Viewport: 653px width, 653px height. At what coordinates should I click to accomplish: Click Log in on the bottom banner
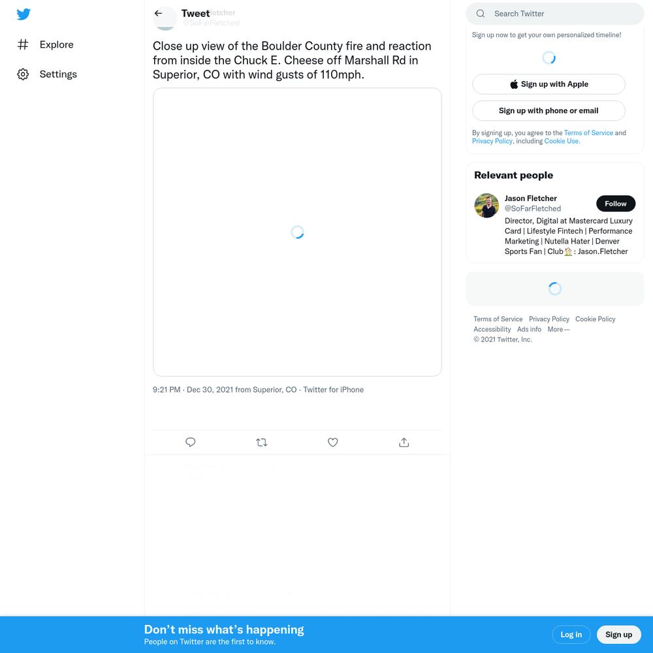click(571, 634)
